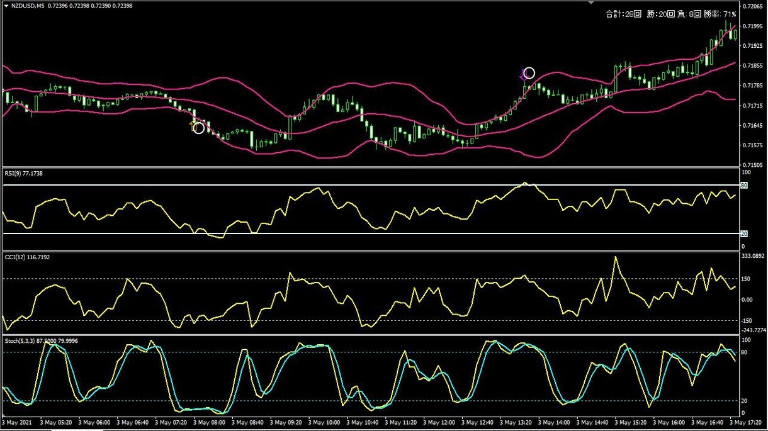Viewport: 768px width, 431px height.
Task: Click the 0.72065 price scale label
Action: pyautogui.click(x=753, y=6)
